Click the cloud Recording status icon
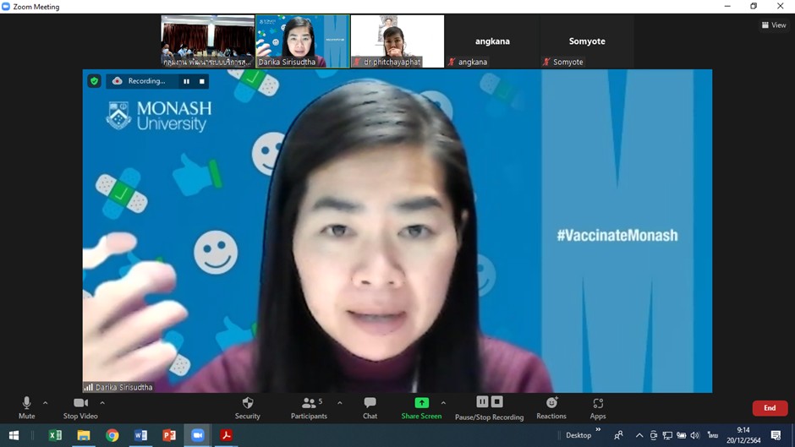Image resolution: width=795 pixels, height=447 pixels. (117, 81)
